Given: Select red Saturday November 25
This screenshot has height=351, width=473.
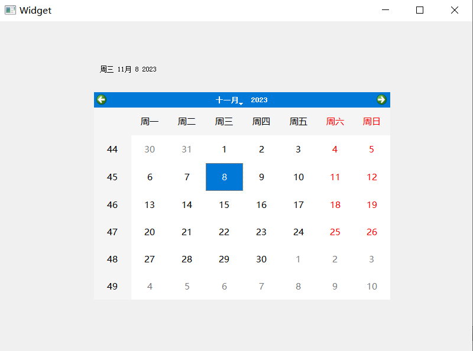Looking at the screenshot, I should [x=335, y=232].
